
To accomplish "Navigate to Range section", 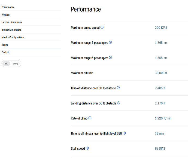I will point(5,45).
